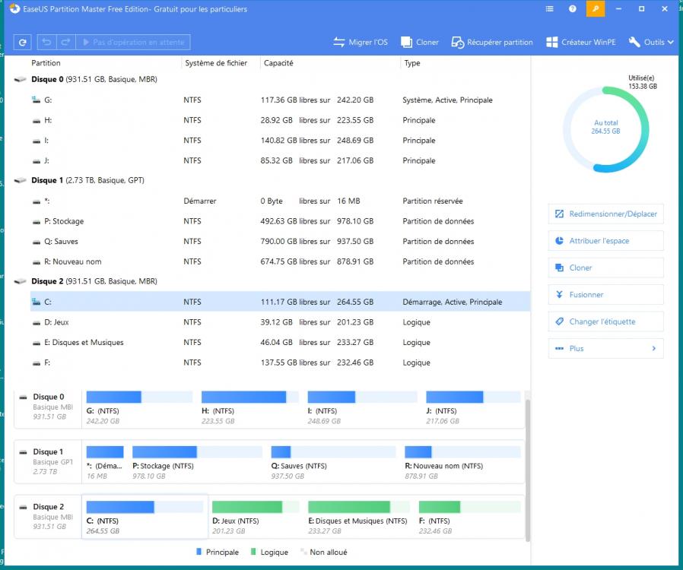This screenshot has width=683, height=570.
Task: Click the undo arrow in toolbar
Action: pos(47,43)
